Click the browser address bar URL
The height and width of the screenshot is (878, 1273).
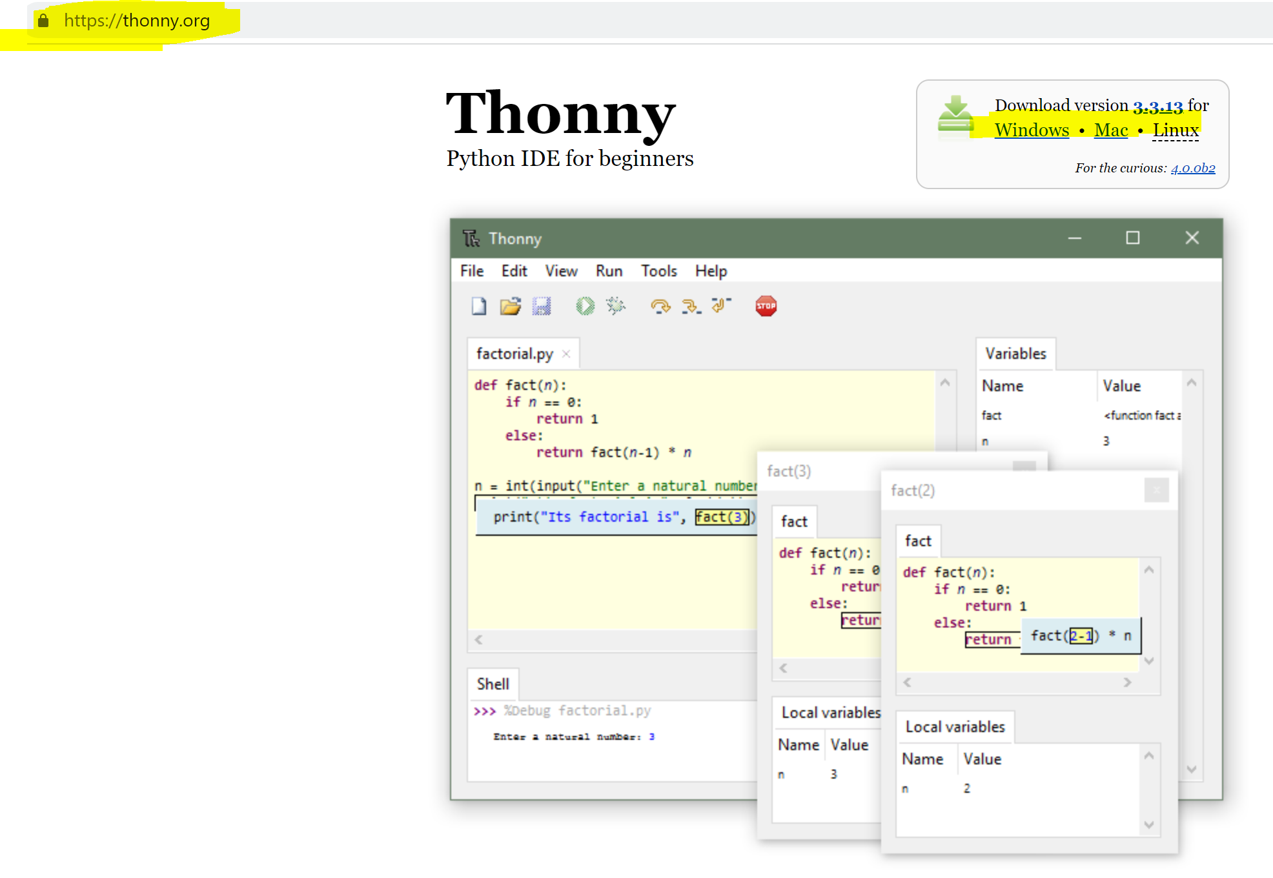tap(137, 21)
